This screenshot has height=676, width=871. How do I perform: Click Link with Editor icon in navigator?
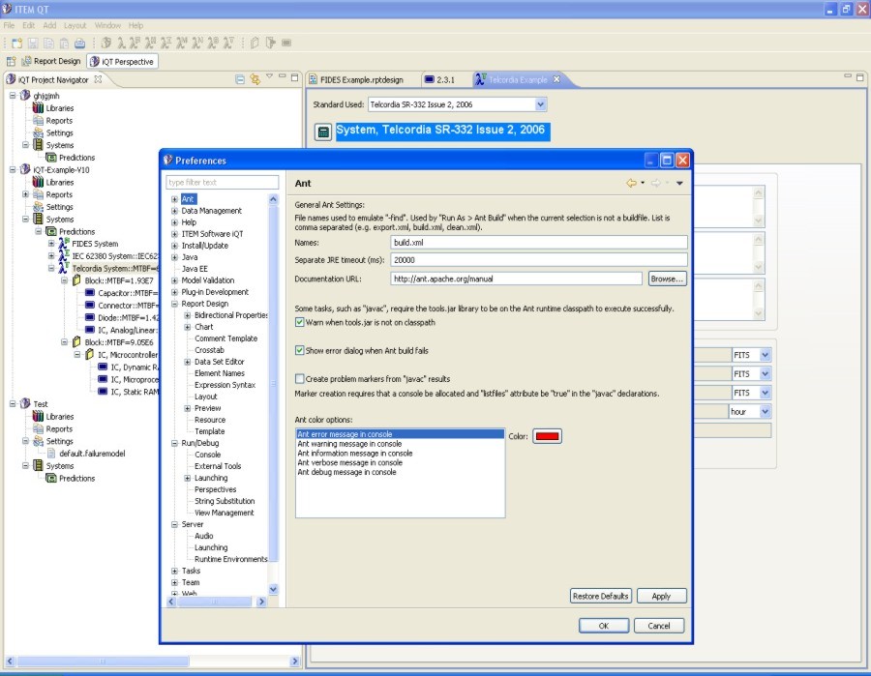pyautogui.click(x=255, y=79)
